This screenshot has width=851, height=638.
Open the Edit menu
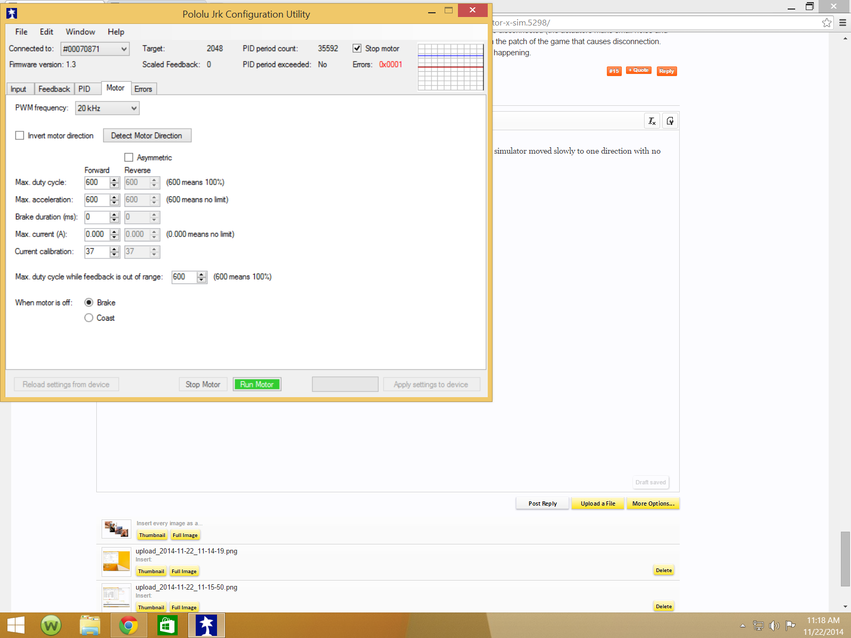click(x=46, y=32)
